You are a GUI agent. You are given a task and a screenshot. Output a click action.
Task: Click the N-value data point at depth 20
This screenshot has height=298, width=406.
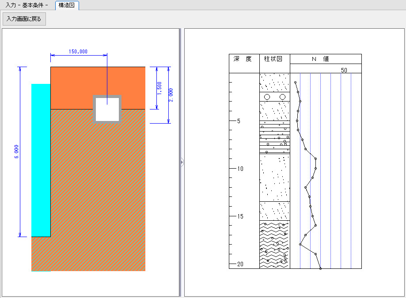[321, 268]
